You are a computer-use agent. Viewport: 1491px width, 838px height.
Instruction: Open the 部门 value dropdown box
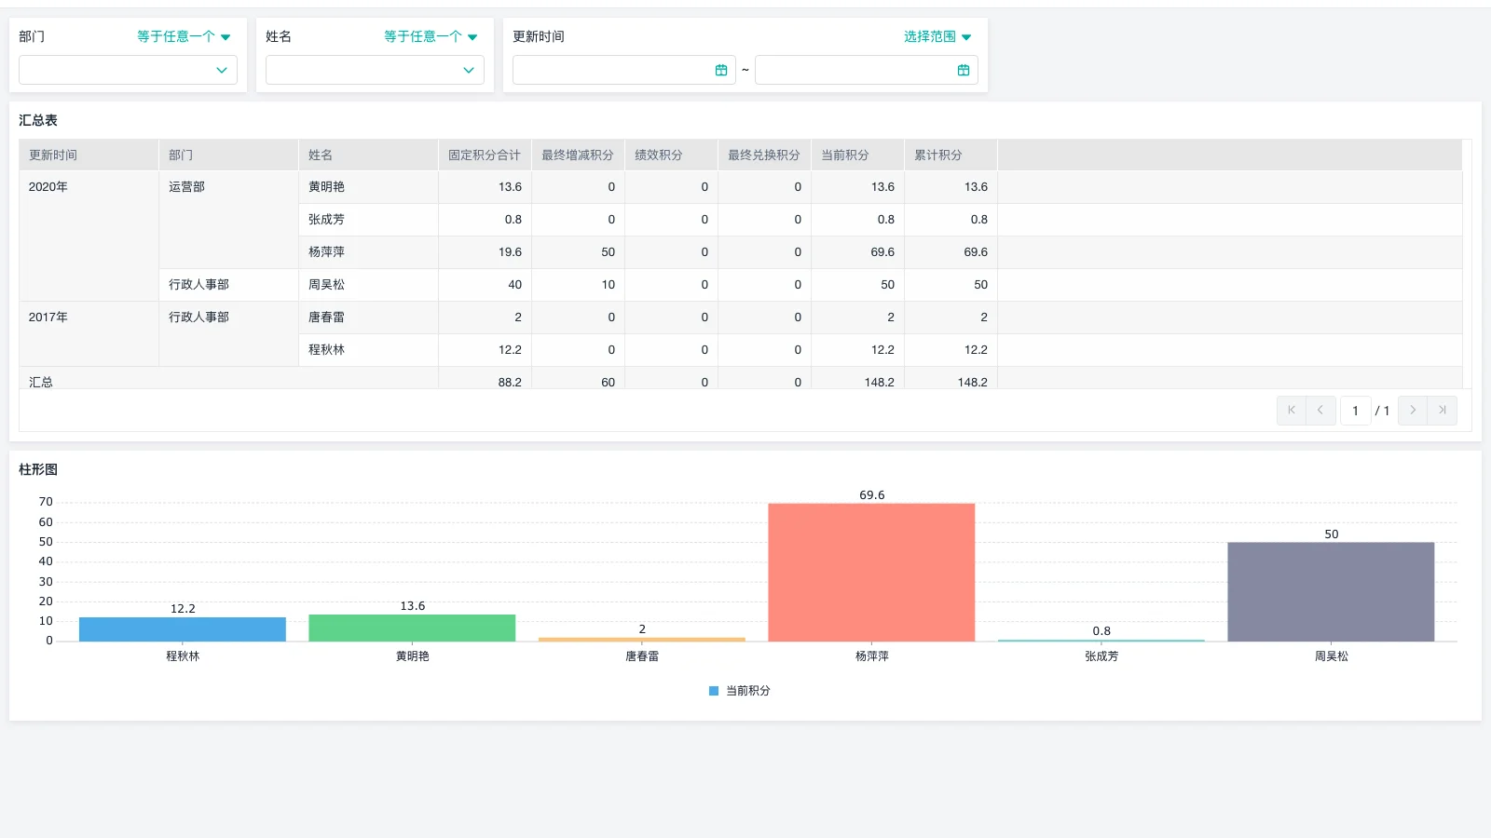128,70
